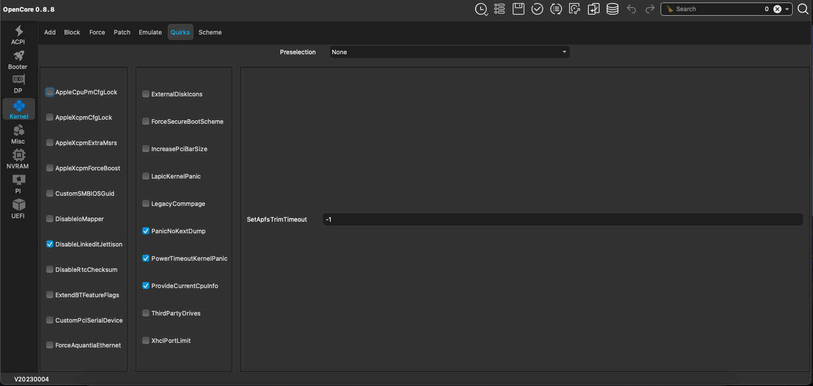Open the database stack icon
The image size is (813, 386).
[x=612, y=9]
